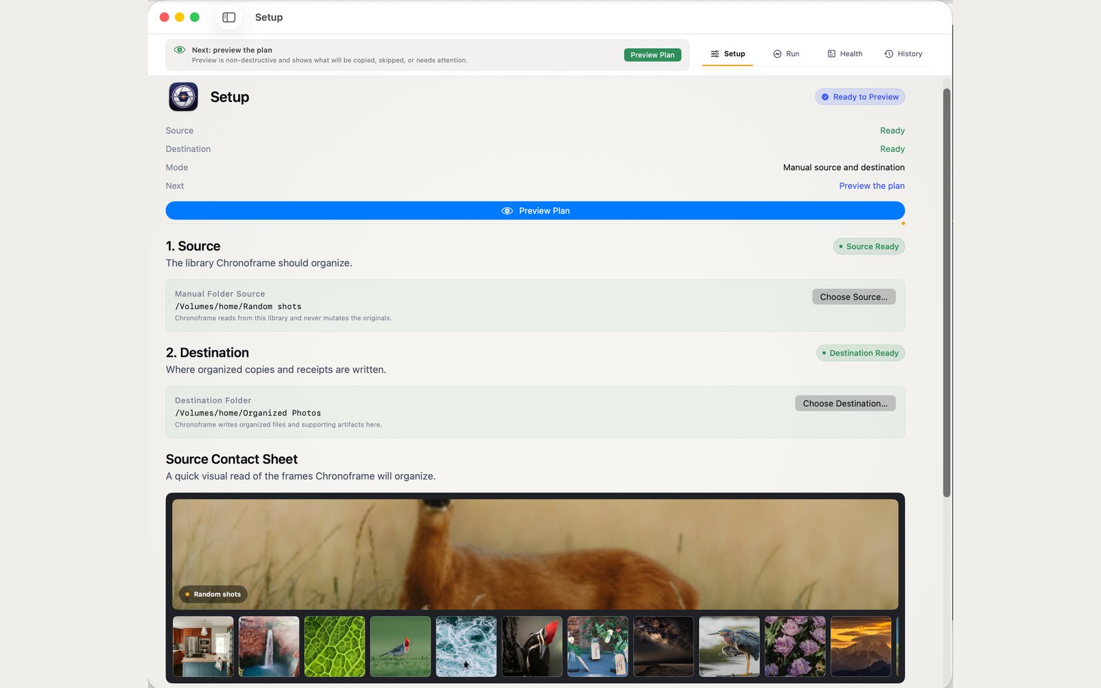Select the waterfall thumbnail
Viewport: 1101px width, 688px height.
269,646
